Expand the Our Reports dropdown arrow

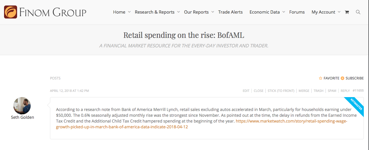[212, 12]
